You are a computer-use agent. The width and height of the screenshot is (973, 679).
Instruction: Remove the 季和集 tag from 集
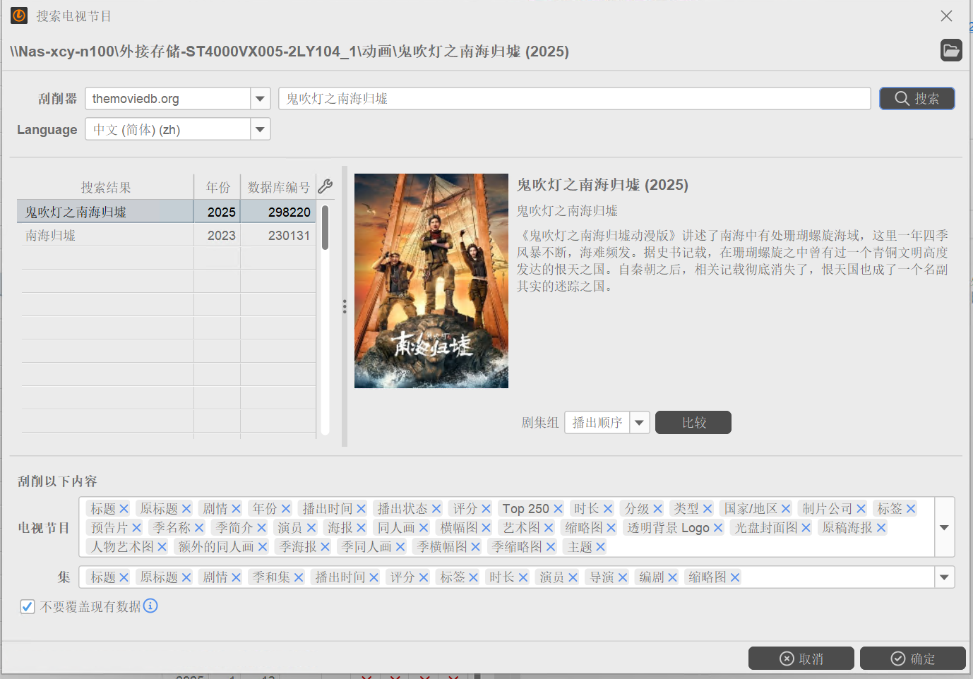[x=299, y=577]
